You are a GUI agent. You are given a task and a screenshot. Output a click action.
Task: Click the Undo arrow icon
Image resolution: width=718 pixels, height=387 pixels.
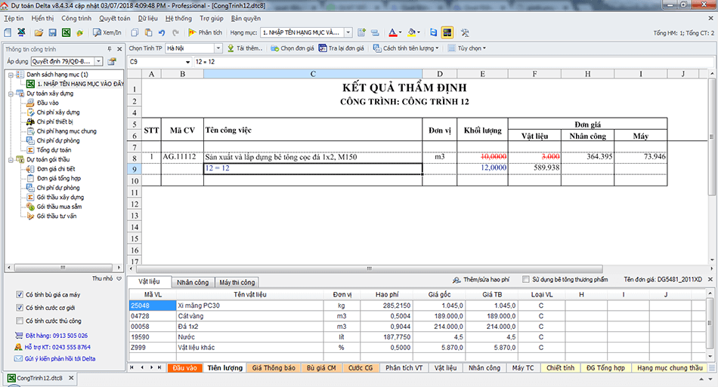click(162, 33)
